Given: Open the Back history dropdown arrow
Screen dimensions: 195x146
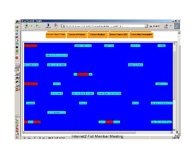Looking at the screenshot, I should click(x=31, y=26).
